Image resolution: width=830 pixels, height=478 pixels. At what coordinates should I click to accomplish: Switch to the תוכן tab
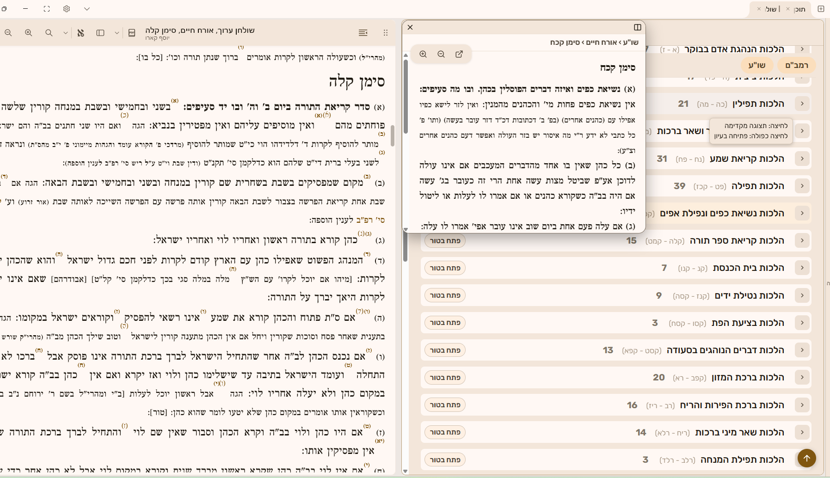pos(799,9)
